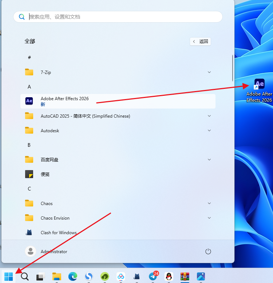Click the app list vertical scrollbar
This screenshot has height=283, width=273.
(233, 68)
